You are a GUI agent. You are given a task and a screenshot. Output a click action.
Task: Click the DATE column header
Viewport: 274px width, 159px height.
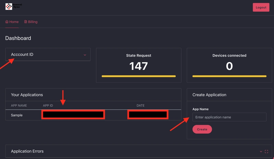[x=140, y=106]
